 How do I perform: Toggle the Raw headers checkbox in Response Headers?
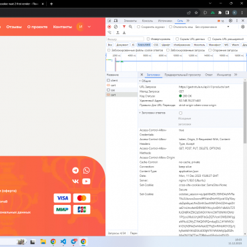(180, 113)
